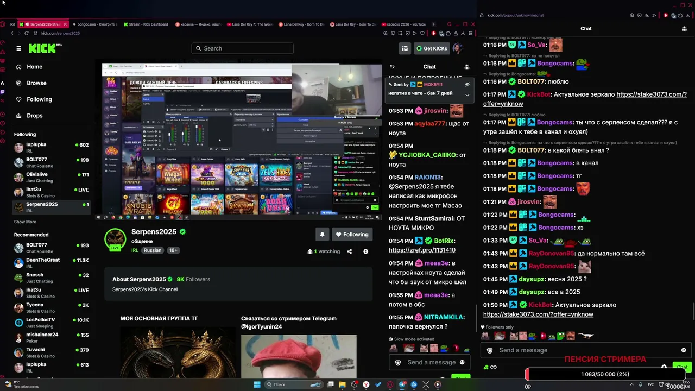Screen dimensions: 695x391
Task: Open the red cap Telegram contact image
Action: [x=299, y=356]
